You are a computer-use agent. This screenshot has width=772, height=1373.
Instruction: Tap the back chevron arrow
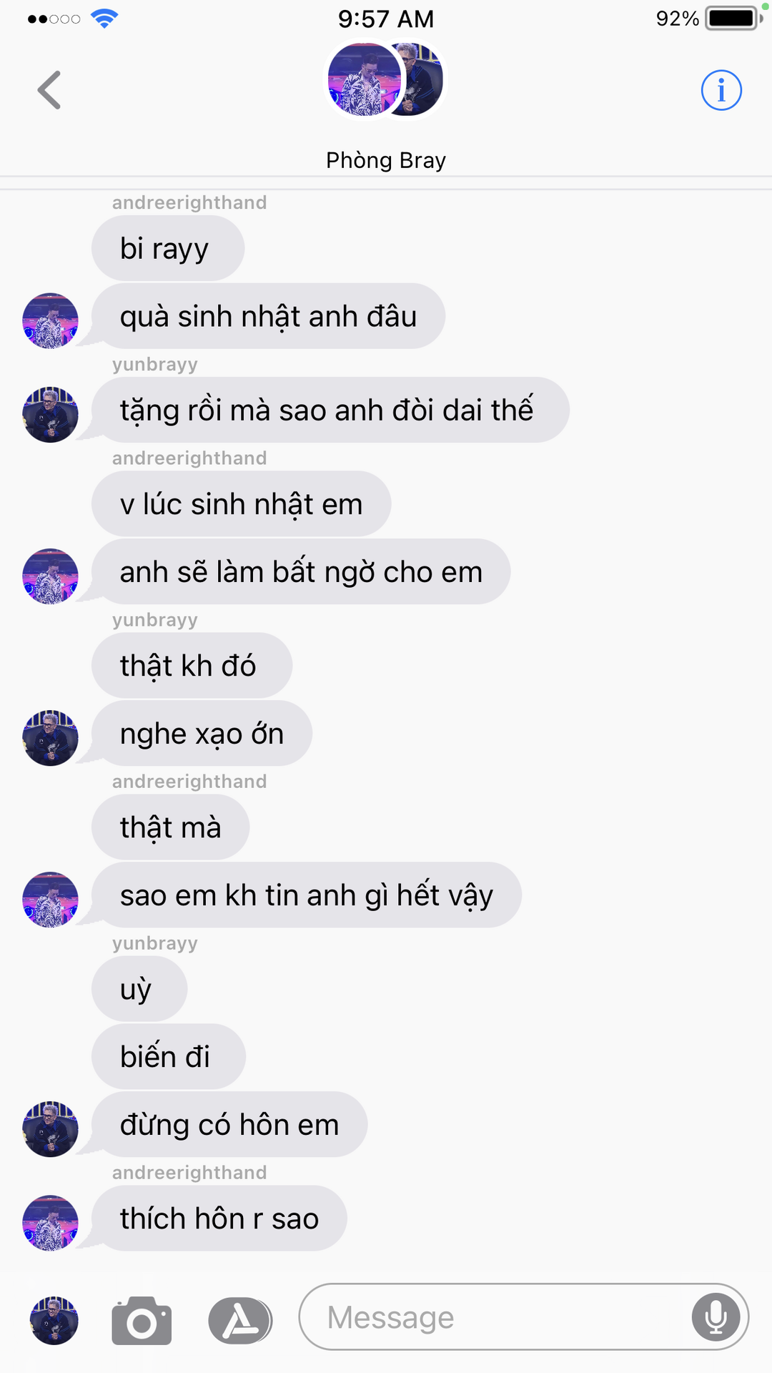pos(49,90)
